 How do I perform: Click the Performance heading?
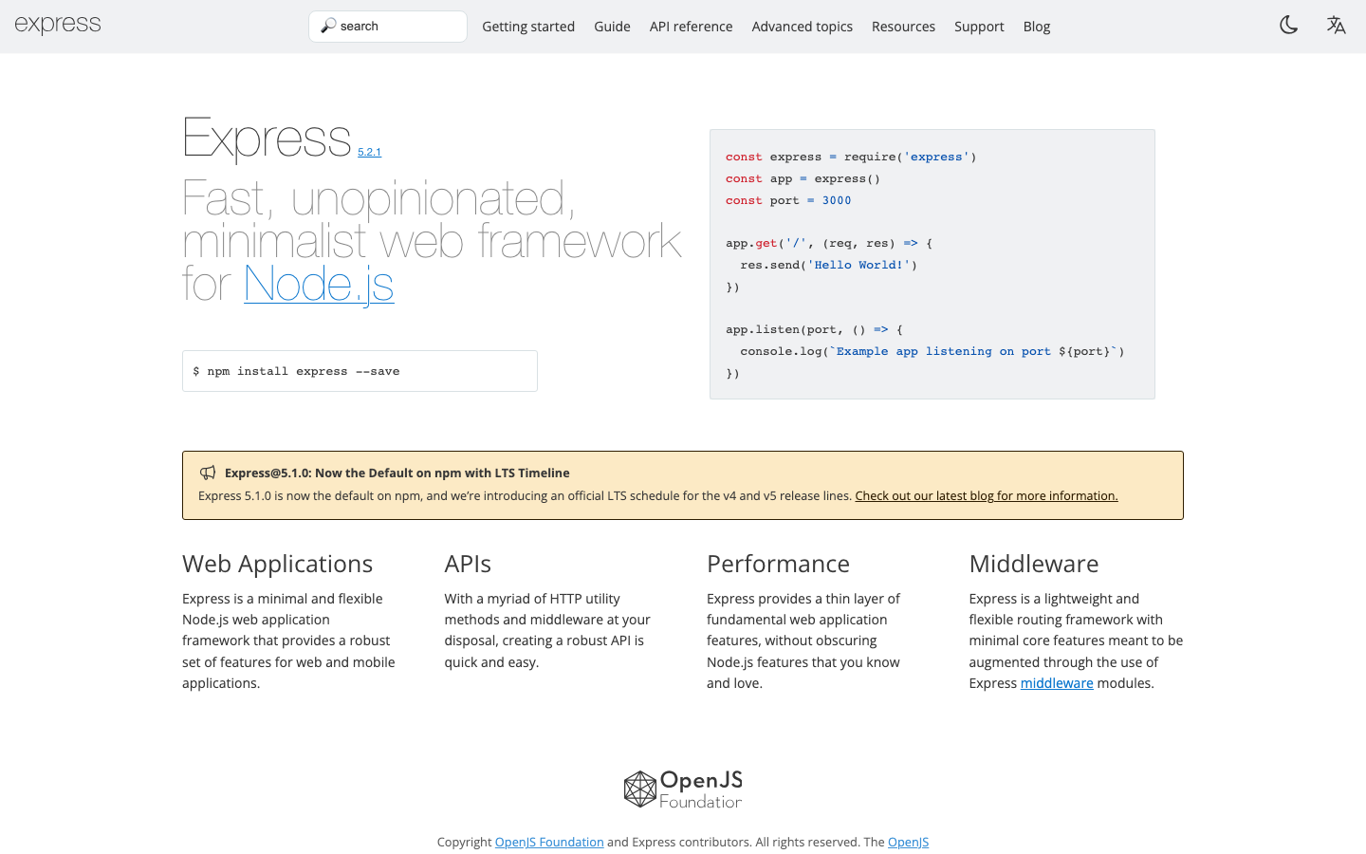(x=778, y=564)
